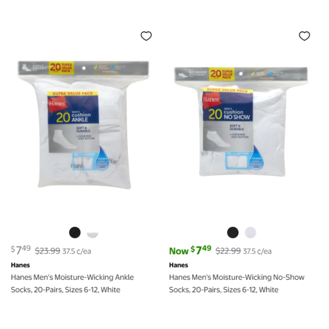Click the 'Socks, 20-Pairs, Sizes 6-12, White' line of No-Show listing
This screenshot has width=329, height=329.
coord(224,290)
